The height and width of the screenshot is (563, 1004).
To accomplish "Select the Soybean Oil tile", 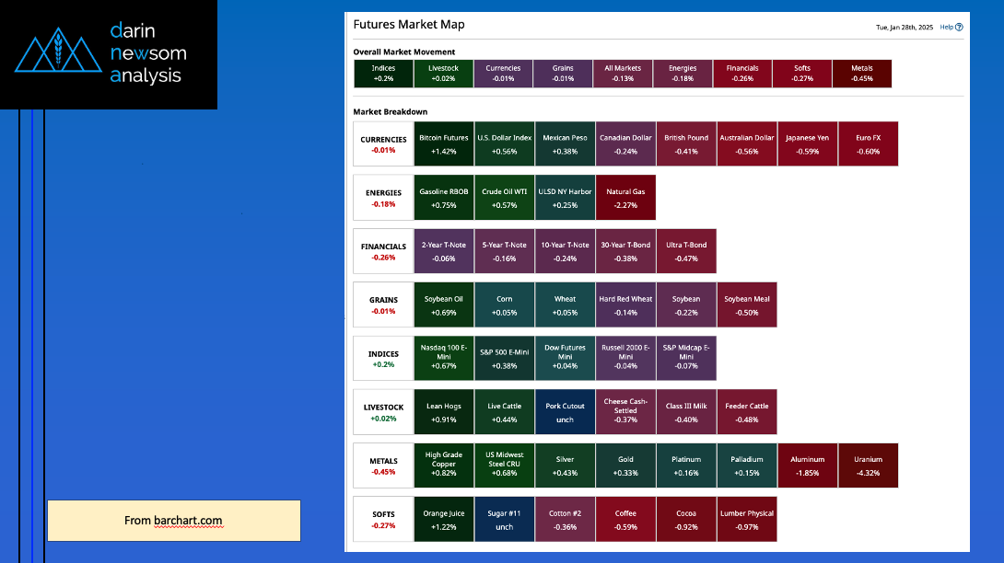I will pyautogui.click(x=443, y=305).
